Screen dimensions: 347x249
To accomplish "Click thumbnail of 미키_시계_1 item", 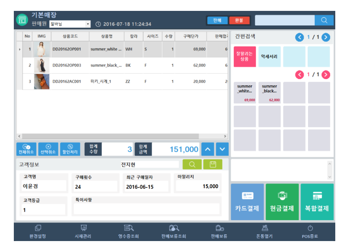I will pos(41,82).
